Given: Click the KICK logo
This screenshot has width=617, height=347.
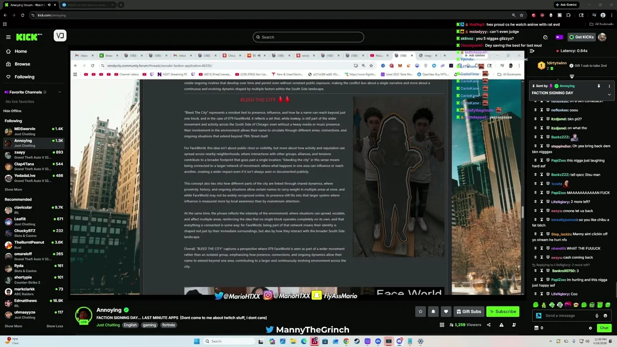Looking at the screenshot, I should pyautogui.click(x=28, y=37).
